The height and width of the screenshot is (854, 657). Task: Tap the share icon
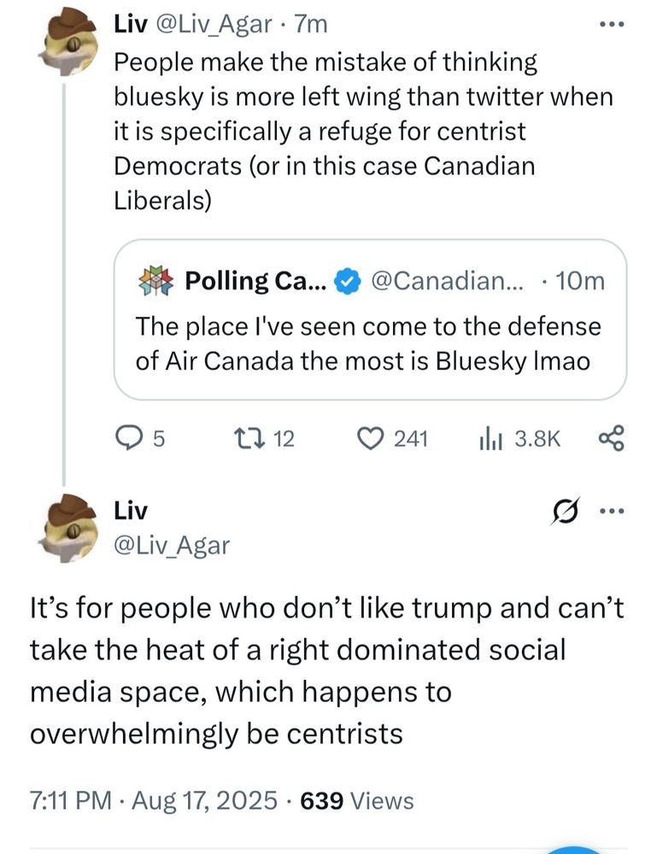coord(612,439)
